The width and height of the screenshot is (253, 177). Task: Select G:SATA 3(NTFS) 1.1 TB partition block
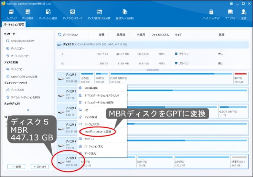(233, 111)
